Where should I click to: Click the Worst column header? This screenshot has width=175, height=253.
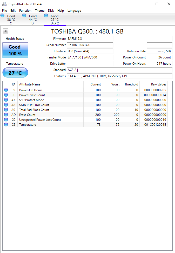[x=112, y=84]
